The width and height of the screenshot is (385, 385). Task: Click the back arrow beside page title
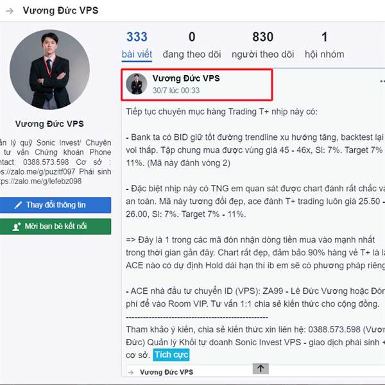(x=10, y=11)
